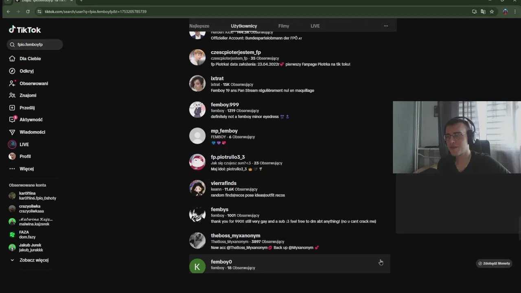Click theboss_myxanonym avatar thumbnail
Viewport: 521px width, 293px height.
click(197, 241)
